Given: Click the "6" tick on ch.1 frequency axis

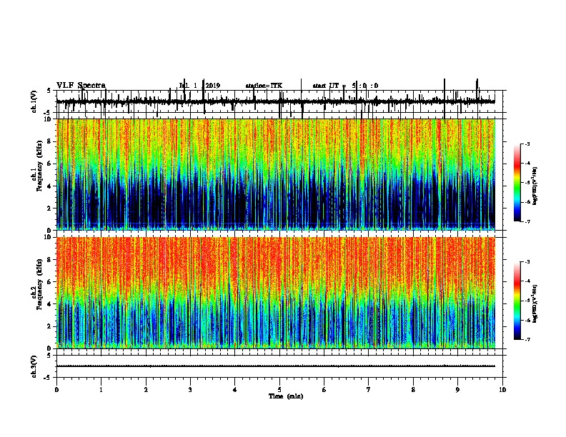Looking at the screenshot, I should point(50,164).
